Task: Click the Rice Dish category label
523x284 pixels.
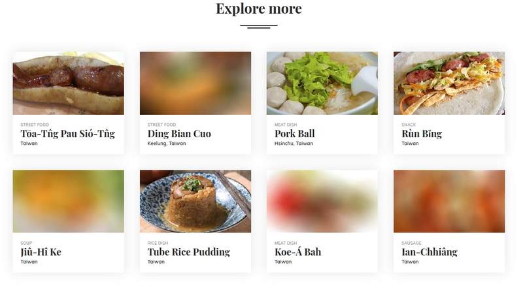Action: coord(158,243)
